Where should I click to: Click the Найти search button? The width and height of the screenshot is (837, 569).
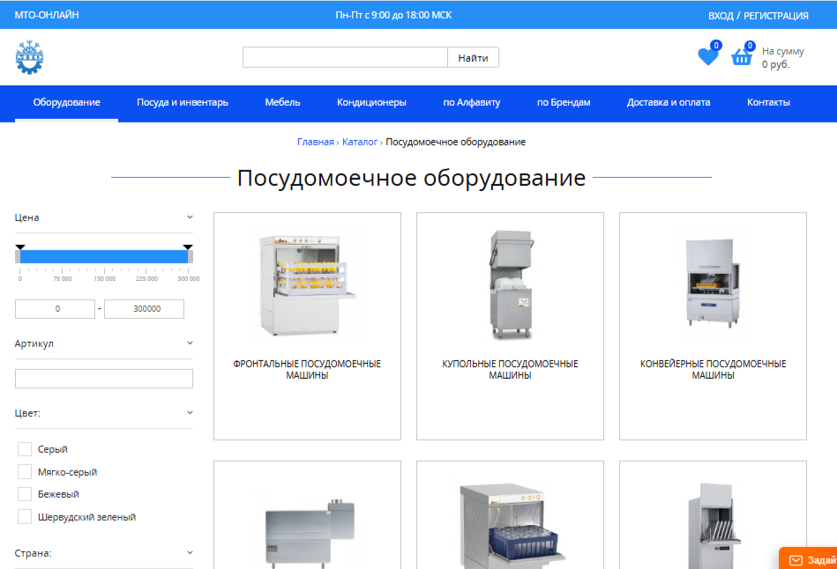tap(473, 57)
